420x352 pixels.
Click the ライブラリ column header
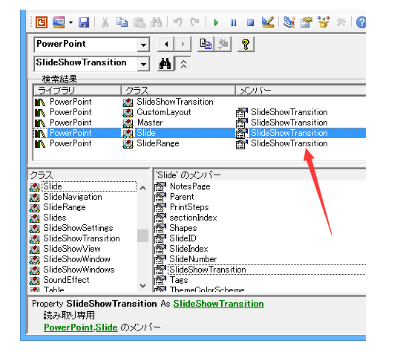(x=77, y=91)
